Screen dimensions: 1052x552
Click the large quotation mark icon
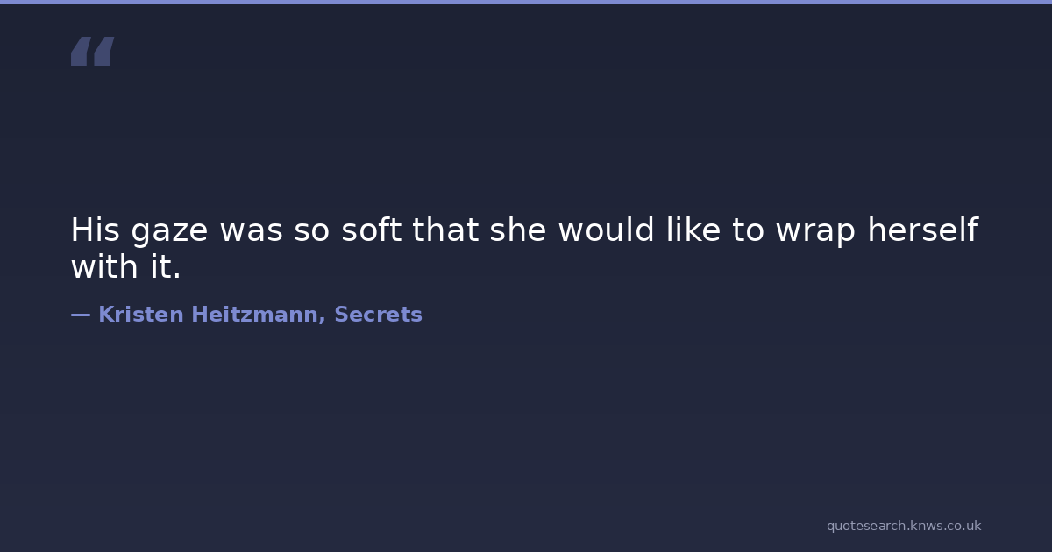tap(92, 51)
